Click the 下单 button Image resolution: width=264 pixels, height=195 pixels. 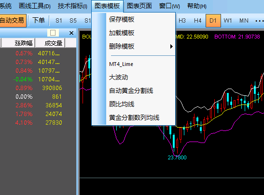[39, 21]
